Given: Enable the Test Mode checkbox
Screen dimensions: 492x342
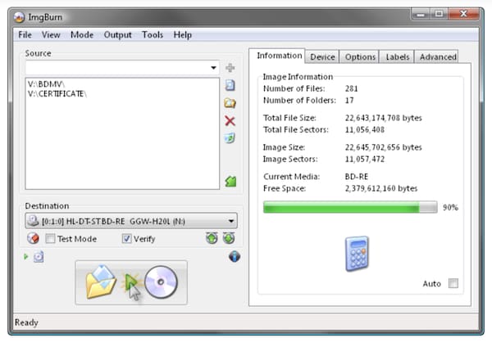Looking at the screenshot, I should [50, 239].
